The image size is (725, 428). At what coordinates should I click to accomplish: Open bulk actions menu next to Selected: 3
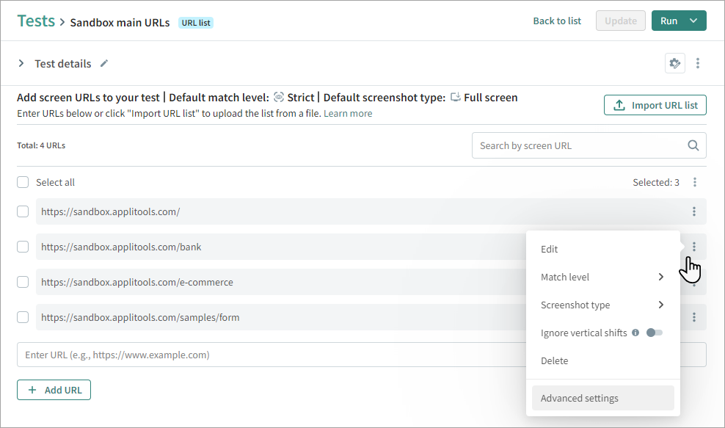pyautogui.click(x=695, y=182)
